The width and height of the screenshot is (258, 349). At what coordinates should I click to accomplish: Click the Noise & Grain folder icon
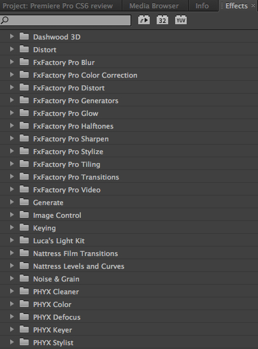pos(24,278)
